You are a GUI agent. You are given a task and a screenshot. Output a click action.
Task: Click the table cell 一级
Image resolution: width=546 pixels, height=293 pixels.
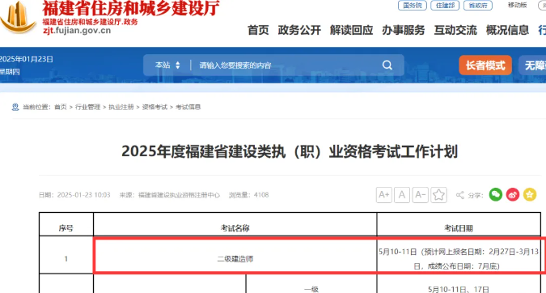tap(311, 289)
